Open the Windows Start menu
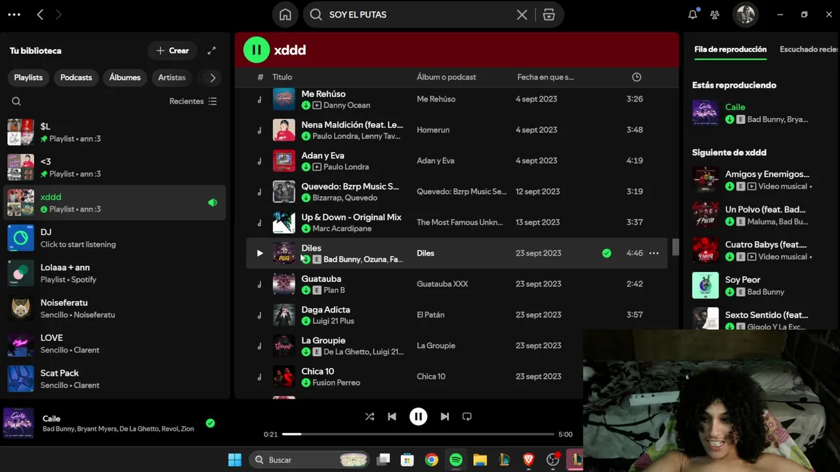The image size is (840, 472). point(234,460)
